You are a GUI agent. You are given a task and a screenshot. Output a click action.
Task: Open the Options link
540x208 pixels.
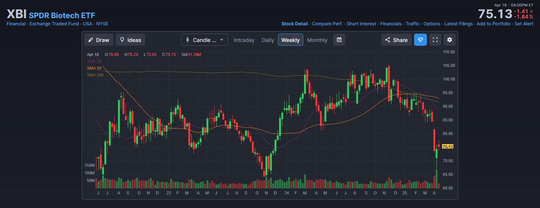[x=431, y=24]
